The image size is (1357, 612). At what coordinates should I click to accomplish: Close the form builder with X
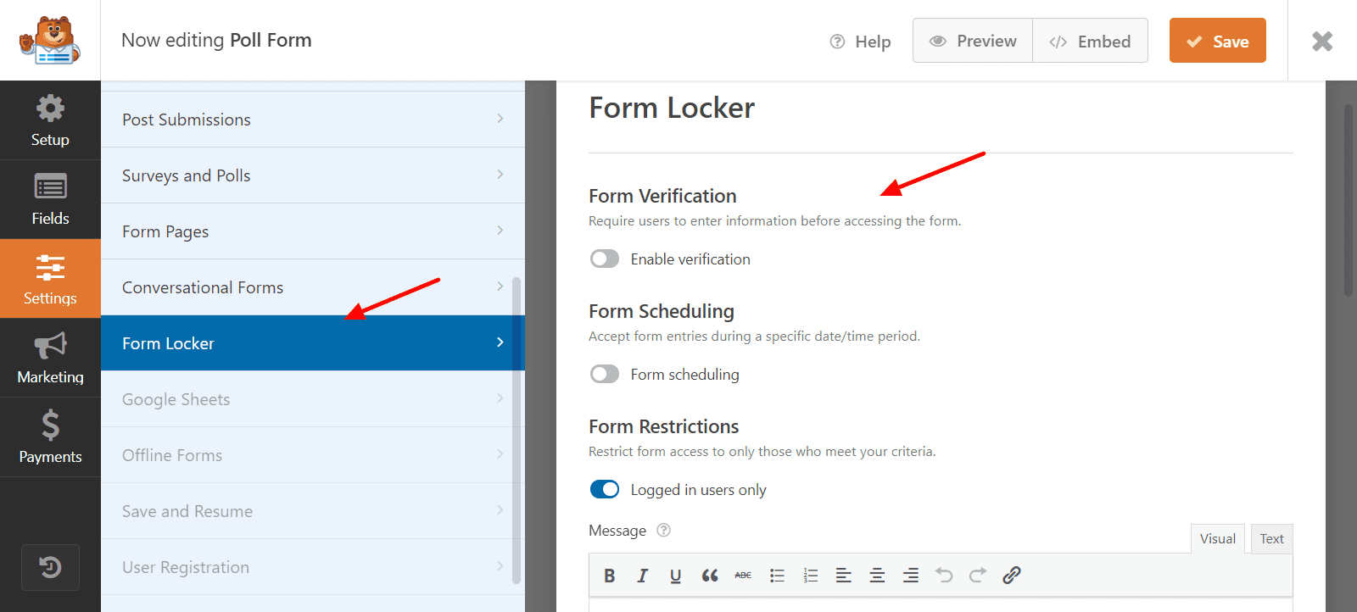click(x=1322, y=41)
